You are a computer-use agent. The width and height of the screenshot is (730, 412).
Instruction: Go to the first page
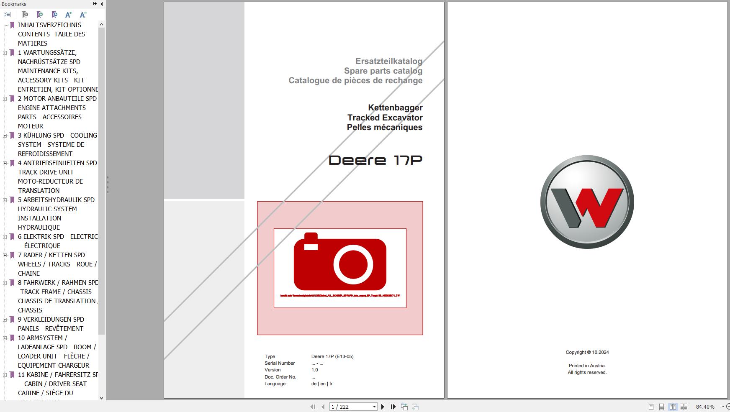(313, 407)
